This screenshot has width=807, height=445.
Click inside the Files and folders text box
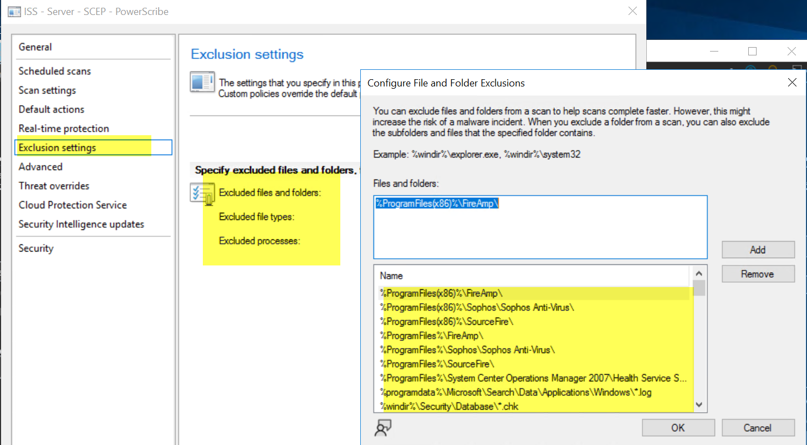[x=540, y=227]
